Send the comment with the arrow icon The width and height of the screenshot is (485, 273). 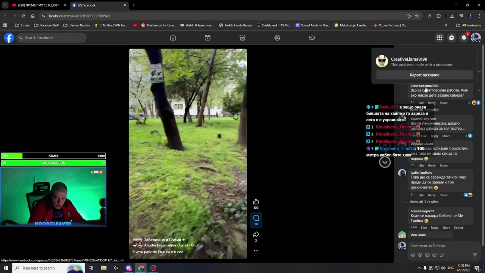(475, 255)
